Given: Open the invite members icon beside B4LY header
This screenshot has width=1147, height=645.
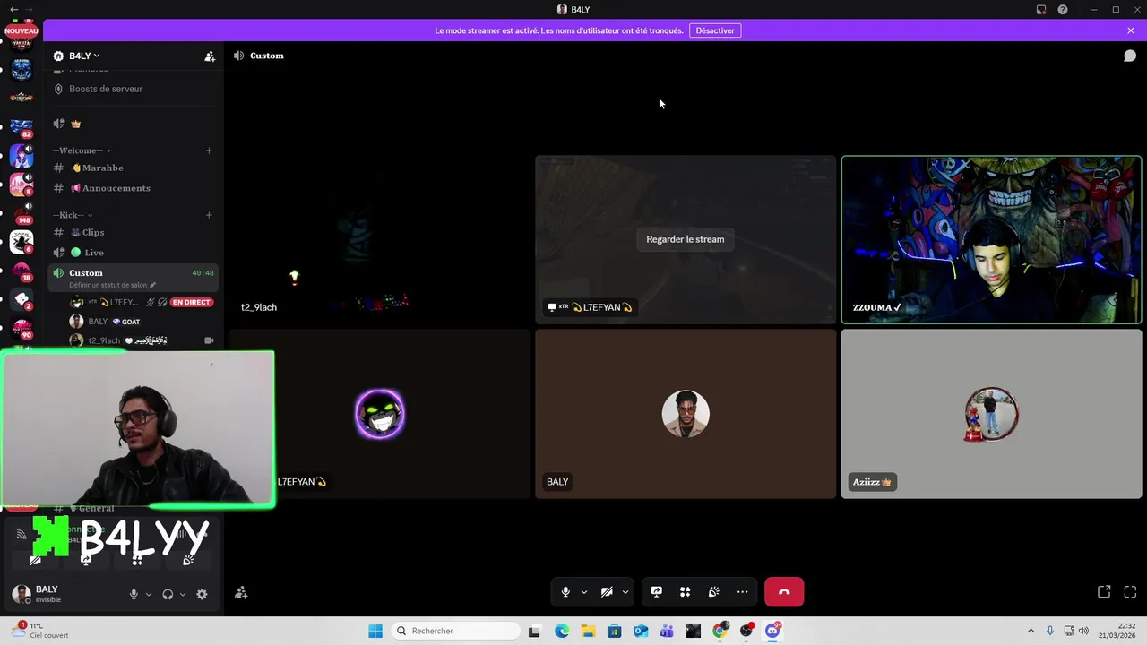Looking at the screenshot, I should (210, 56).
